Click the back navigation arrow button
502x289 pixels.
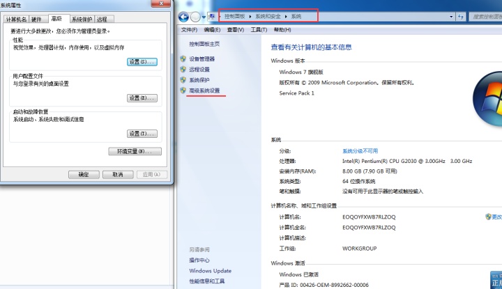tap(183, 17)
